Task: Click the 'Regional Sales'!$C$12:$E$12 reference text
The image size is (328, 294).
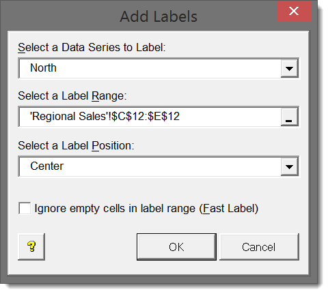Action: coord(105,117)
